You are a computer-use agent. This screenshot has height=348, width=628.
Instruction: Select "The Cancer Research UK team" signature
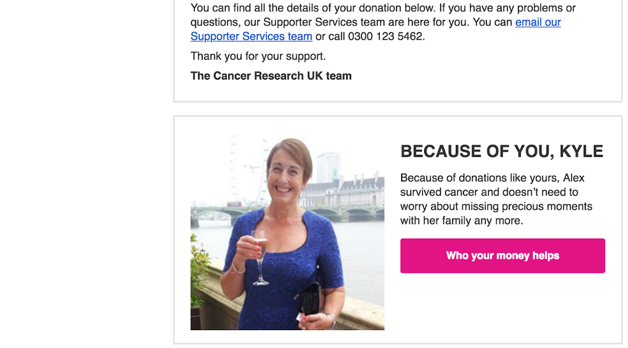coord(271,76)
